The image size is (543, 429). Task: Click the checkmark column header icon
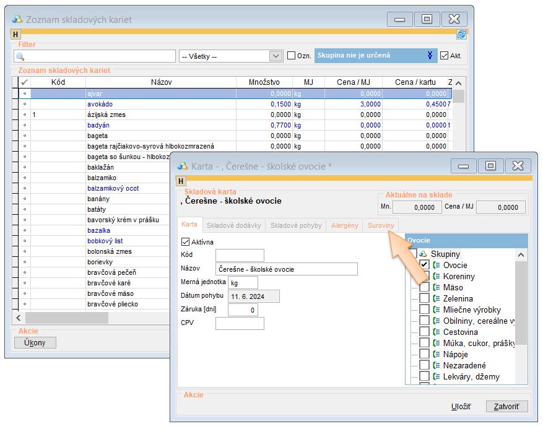coord(24,82)
